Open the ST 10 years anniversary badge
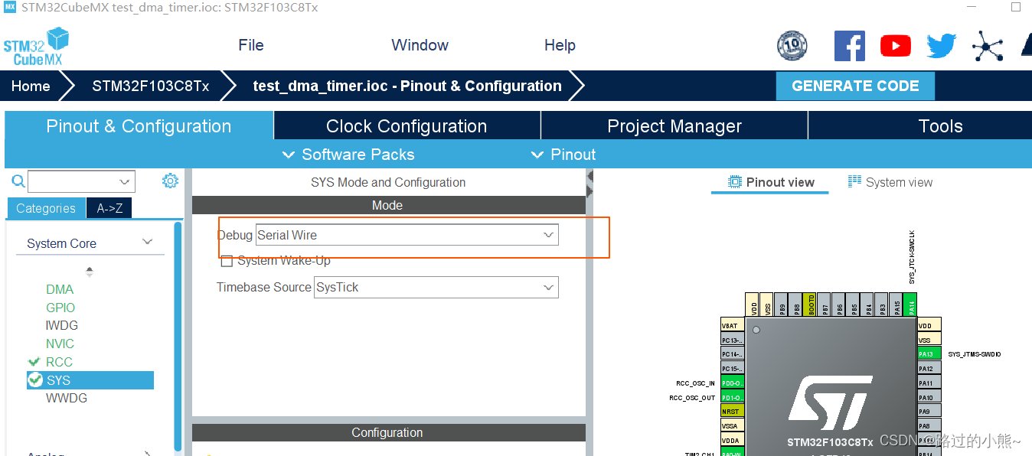 (792, 46)
